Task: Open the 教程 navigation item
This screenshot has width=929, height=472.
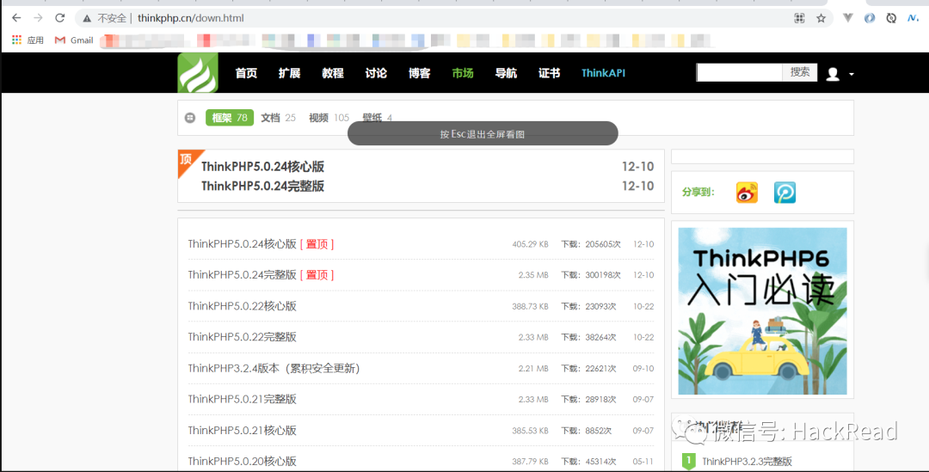Action: [332, 73]
